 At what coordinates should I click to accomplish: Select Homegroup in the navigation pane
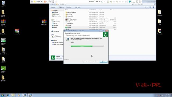click(x=56, y=31)
